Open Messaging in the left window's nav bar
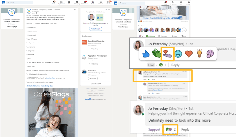This screenshot has height=137, width=236. (x=77, y=3)
